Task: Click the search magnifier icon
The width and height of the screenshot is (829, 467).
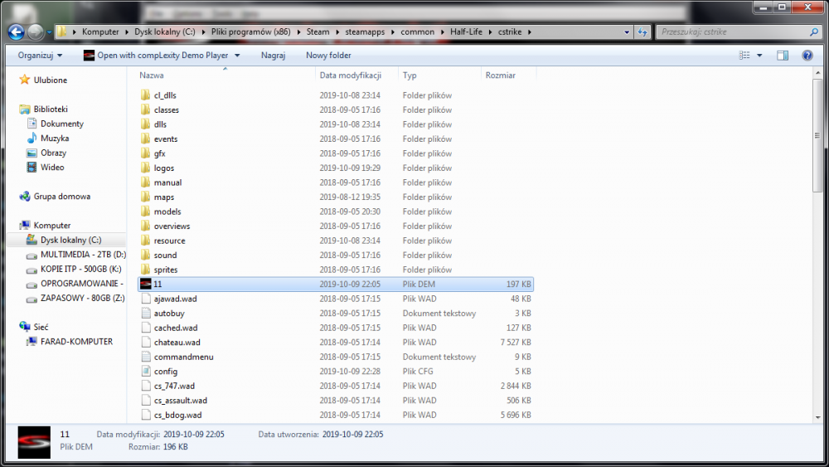Action: 814,32
